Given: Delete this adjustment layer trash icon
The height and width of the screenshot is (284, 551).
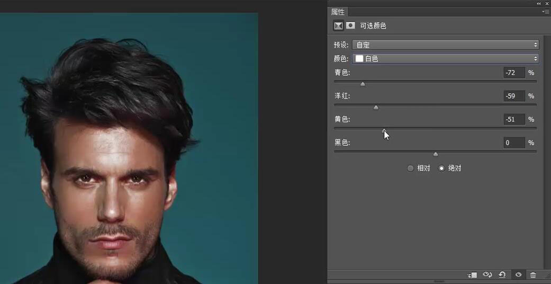Looking at the screenshot, I should coord(533,275).
